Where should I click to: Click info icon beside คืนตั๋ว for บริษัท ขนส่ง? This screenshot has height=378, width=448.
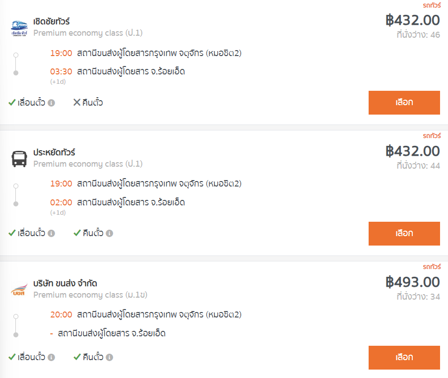point(110,357)
